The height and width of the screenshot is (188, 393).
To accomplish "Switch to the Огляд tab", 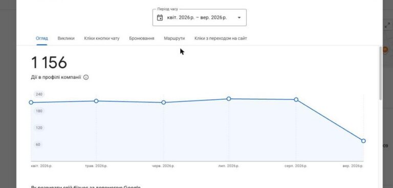I will coord(42,38).
